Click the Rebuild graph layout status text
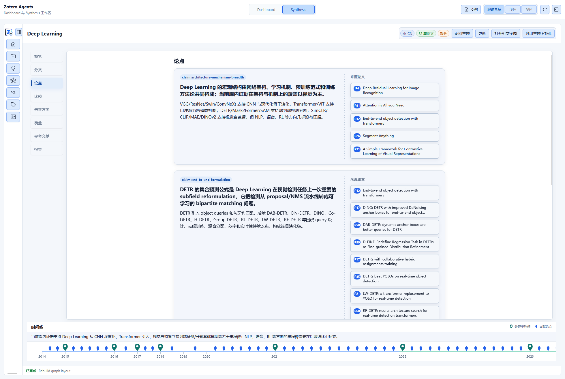This screenshot has width=565, height=379. tap(55, 371)
